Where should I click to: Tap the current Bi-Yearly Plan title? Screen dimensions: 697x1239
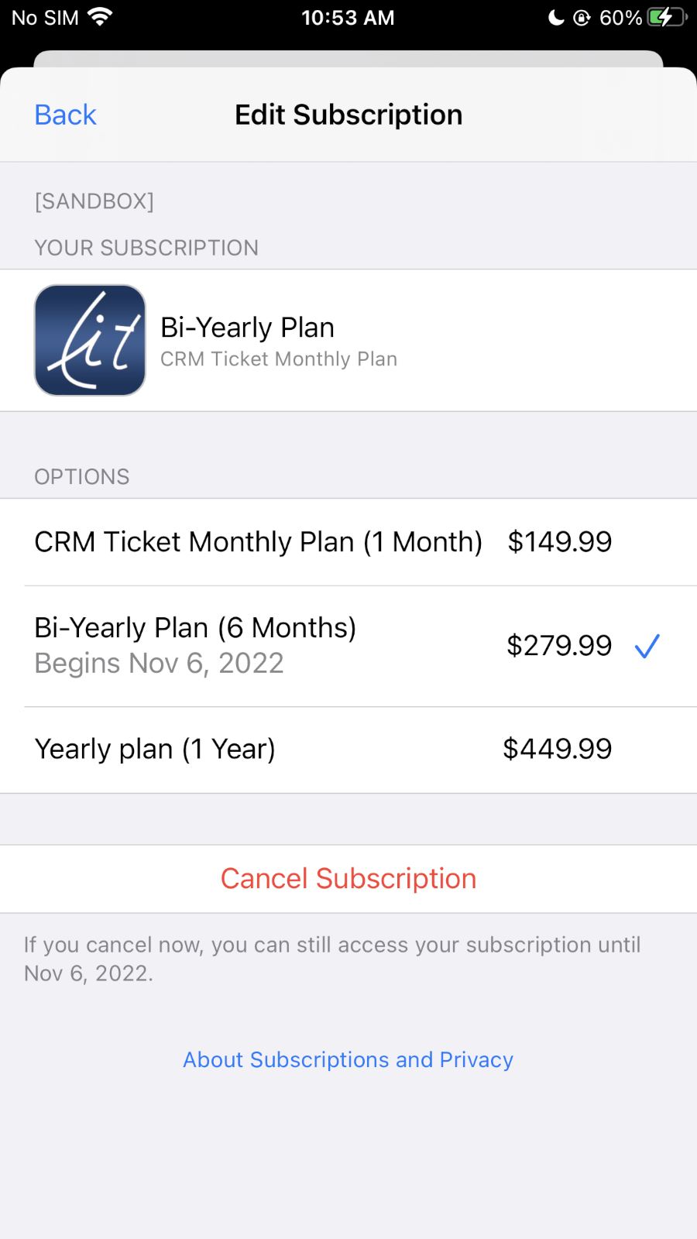click(x=247, y=328)
